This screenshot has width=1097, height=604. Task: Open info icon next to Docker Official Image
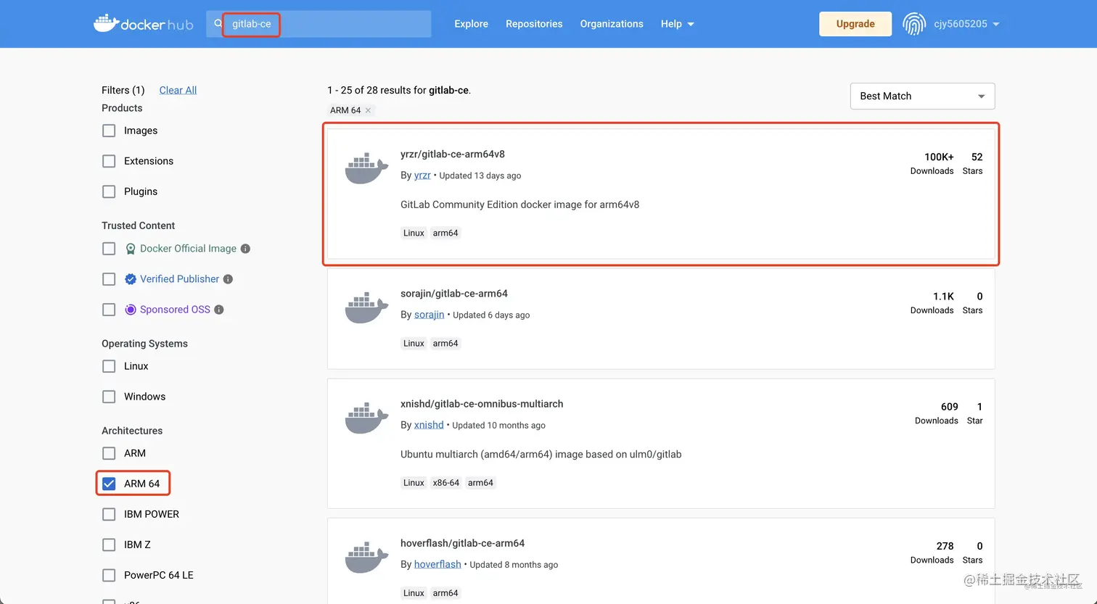click(245, 249)
